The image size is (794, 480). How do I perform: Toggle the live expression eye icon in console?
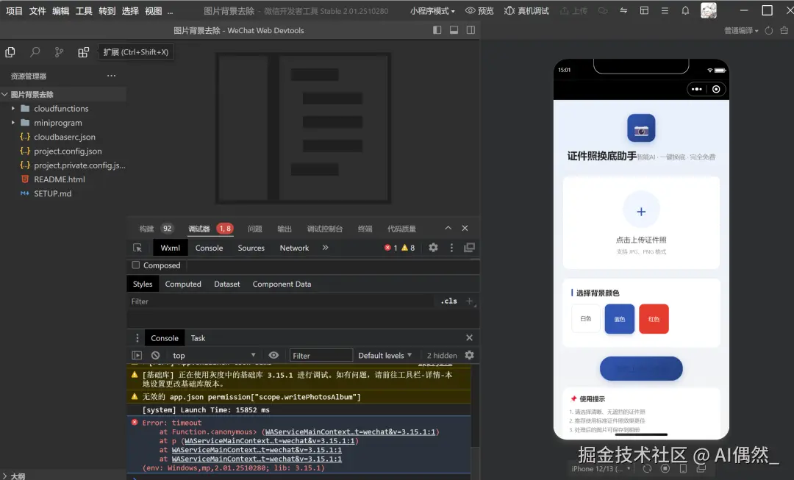[273, 356]
